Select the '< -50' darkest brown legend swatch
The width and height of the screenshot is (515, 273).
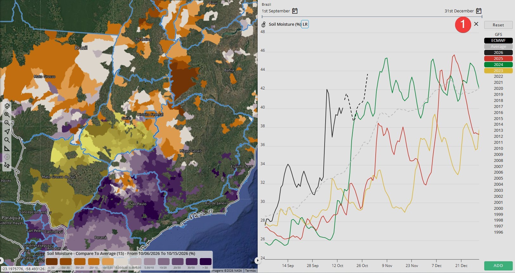click(x=52, y=262)
